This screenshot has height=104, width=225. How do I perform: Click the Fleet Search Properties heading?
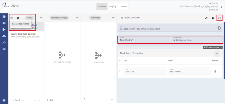coord(131,53)
